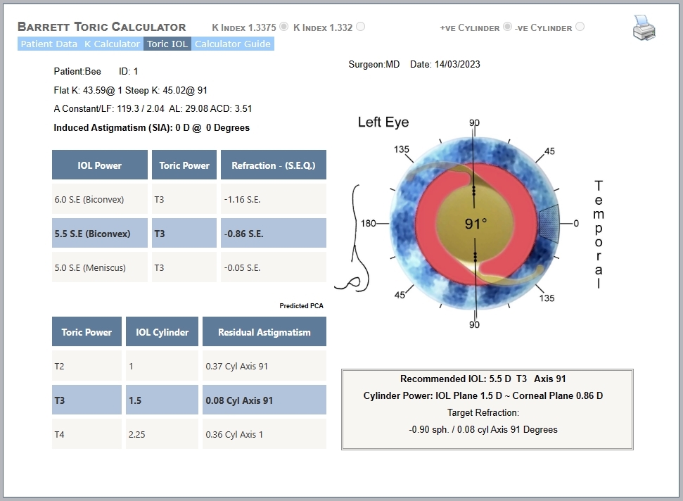Screen dimensions: 683x501
Task: Select the 6.0 S.E (Biconvex) IOL row
Action: (189, 199)
